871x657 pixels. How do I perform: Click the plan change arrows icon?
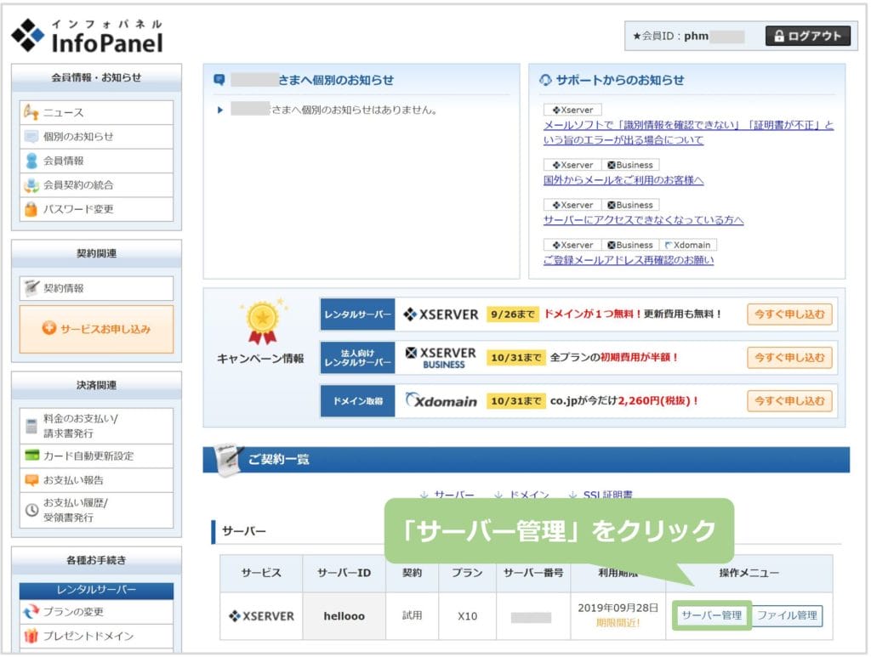(31, 612)
